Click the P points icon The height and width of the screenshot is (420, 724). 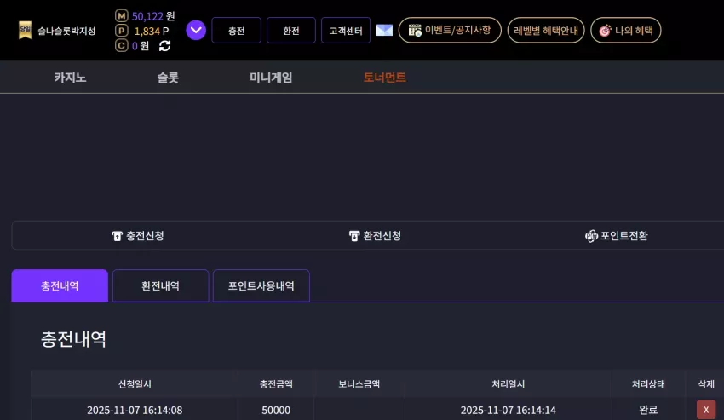coord(122,31)
